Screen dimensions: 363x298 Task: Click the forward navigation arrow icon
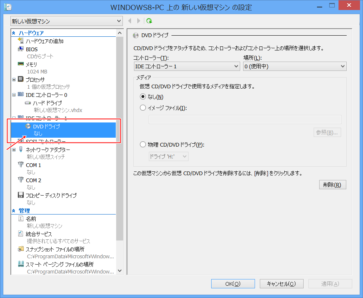coord(138,21)
